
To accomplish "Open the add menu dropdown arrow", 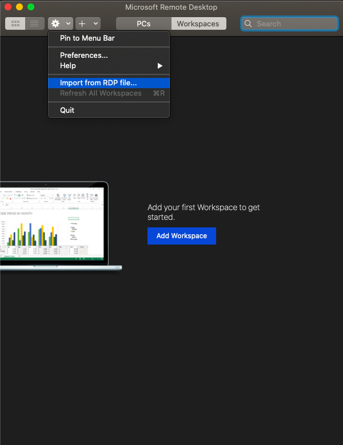I will click(x=95, y=23).
